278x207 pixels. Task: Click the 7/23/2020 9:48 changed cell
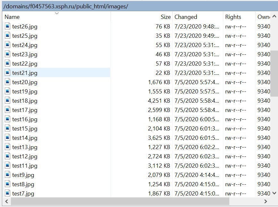click(197, 26)
